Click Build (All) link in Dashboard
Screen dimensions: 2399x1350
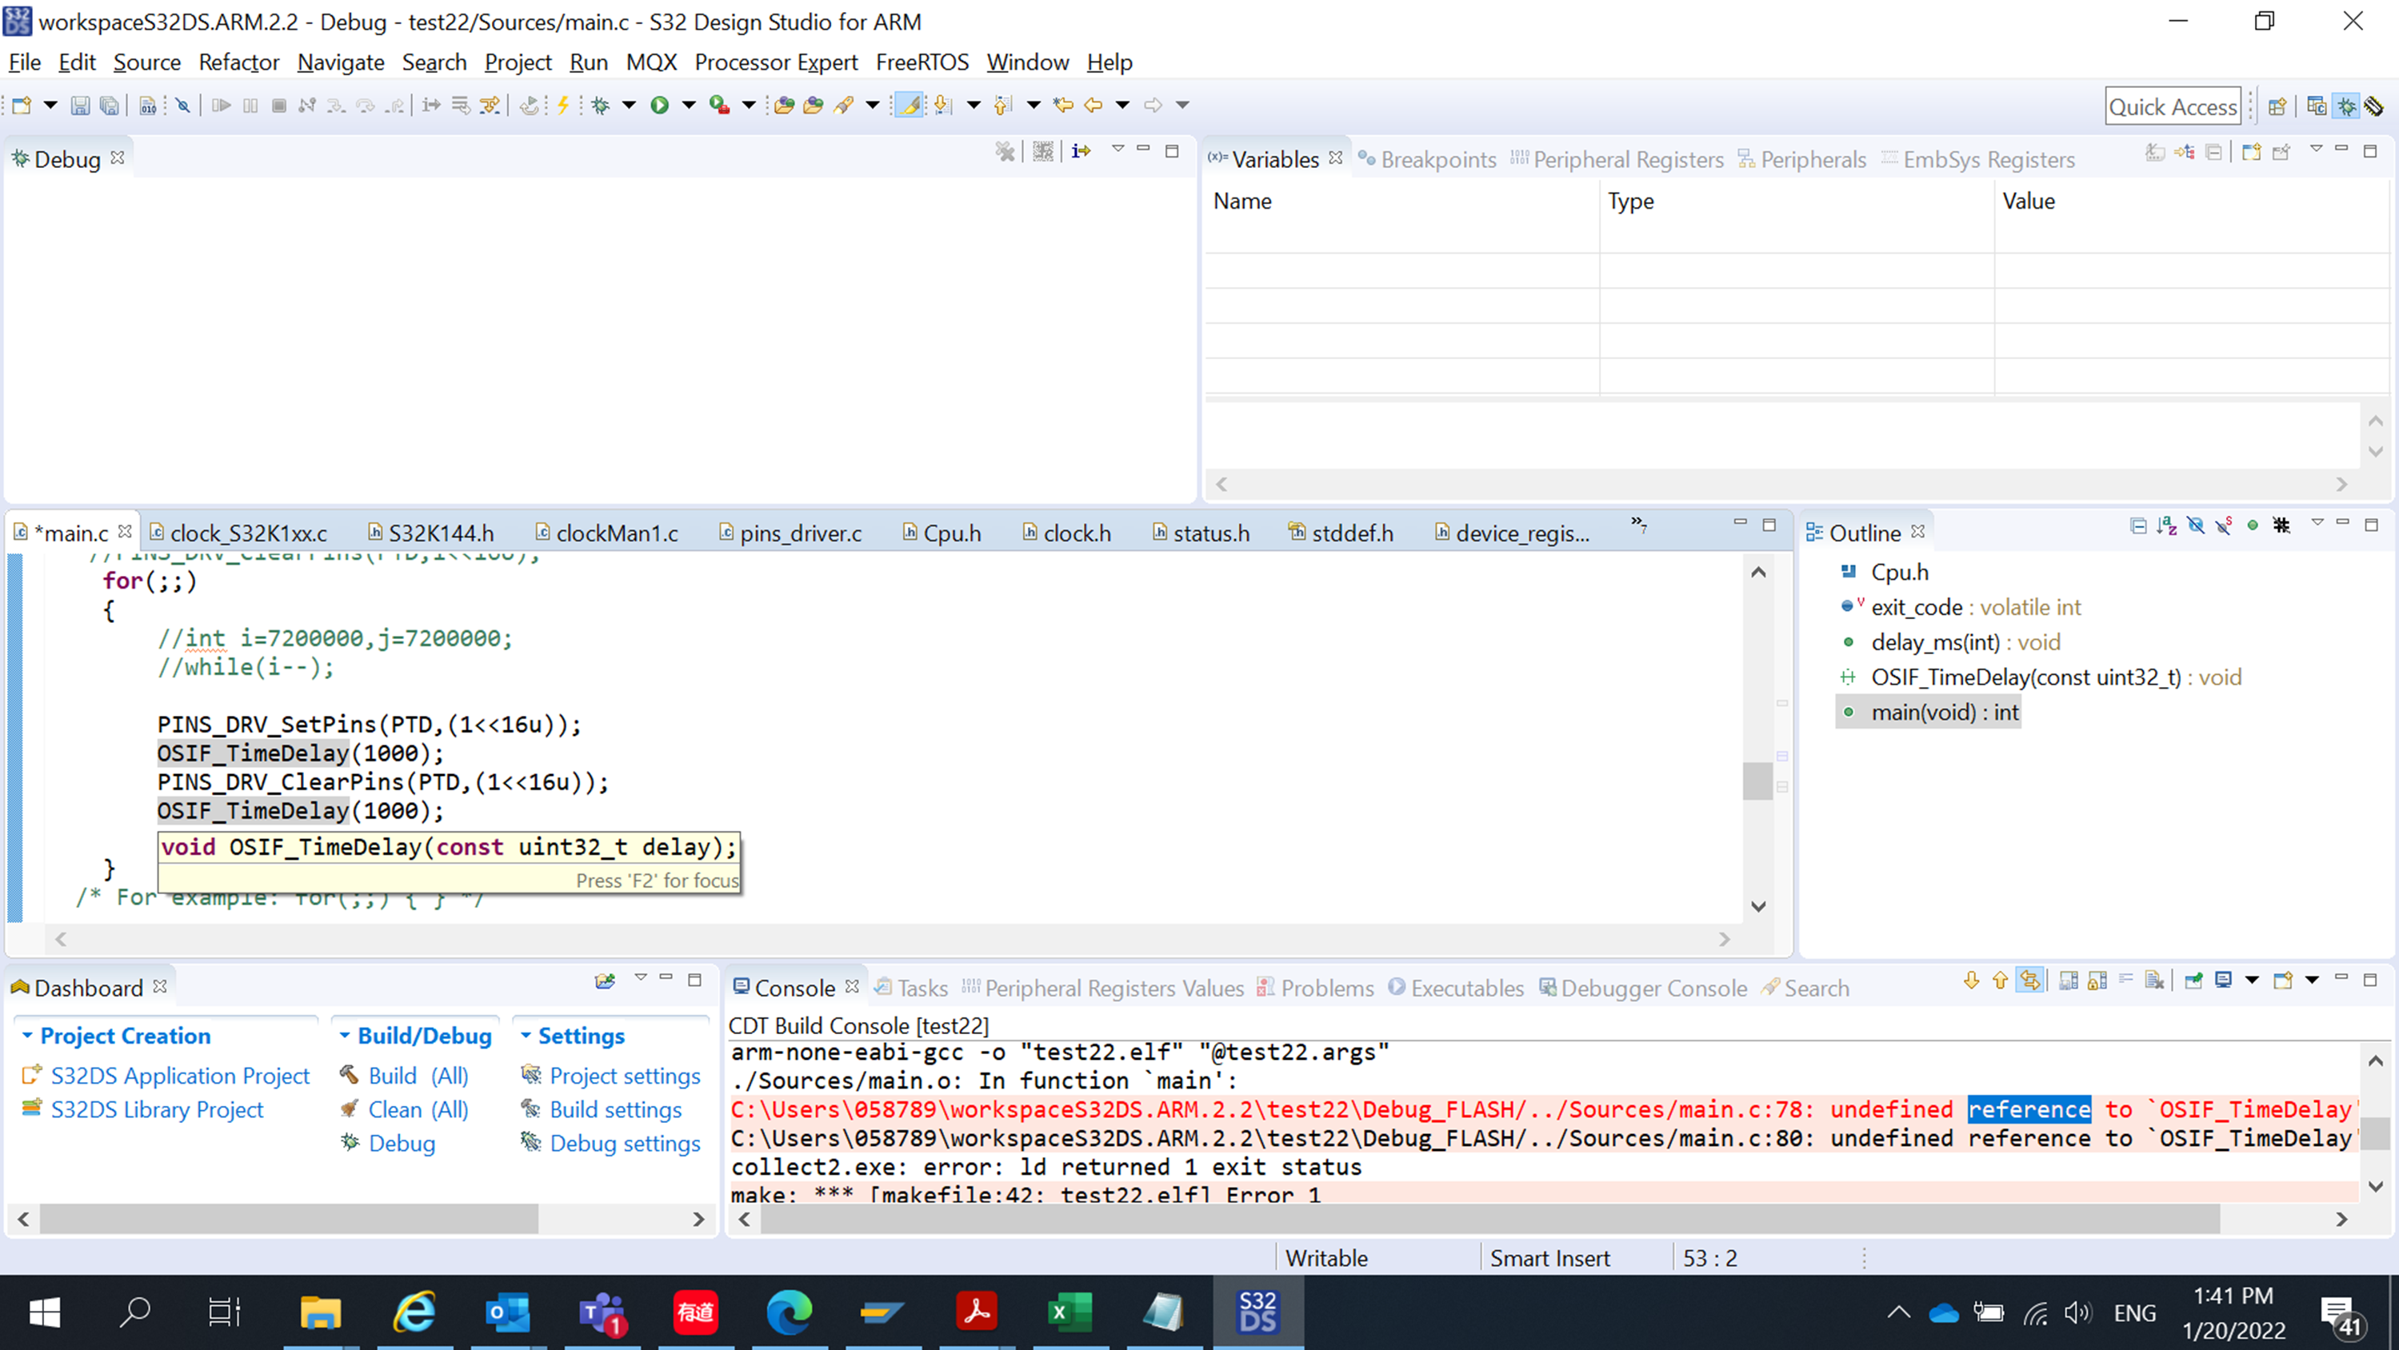pos(418,1076)
